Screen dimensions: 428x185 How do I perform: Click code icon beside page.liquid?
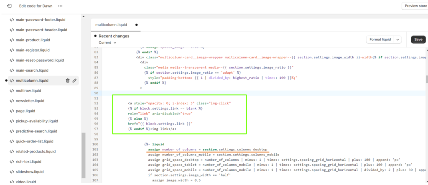(x=12, y=111)
